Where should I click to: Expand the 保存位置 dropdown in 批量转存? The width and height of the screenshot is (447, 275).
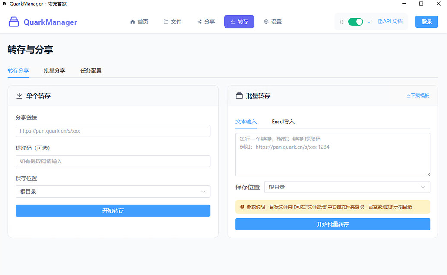coord(347,187)
